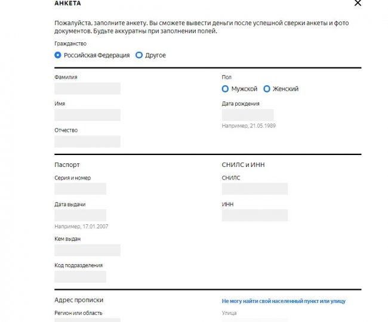Focus the Дата рождения field
388x322 pixels.
point(248,115)
